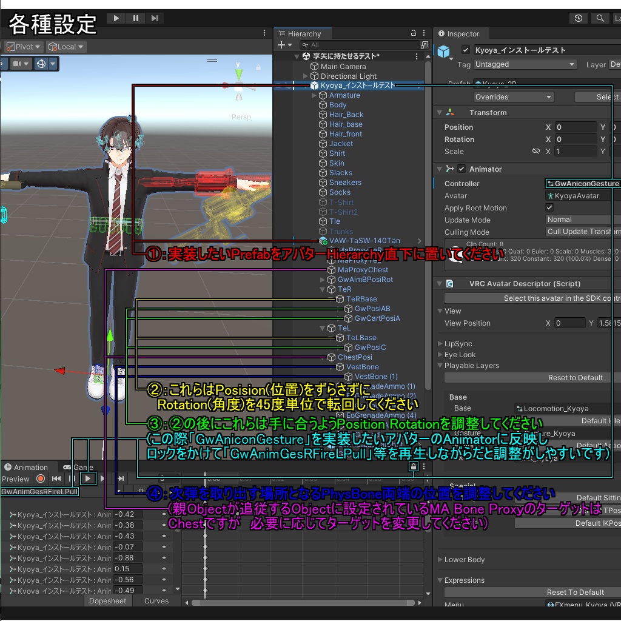
Task: Select the Curves tab in the Animation window
Action: (x=156, y=600)
